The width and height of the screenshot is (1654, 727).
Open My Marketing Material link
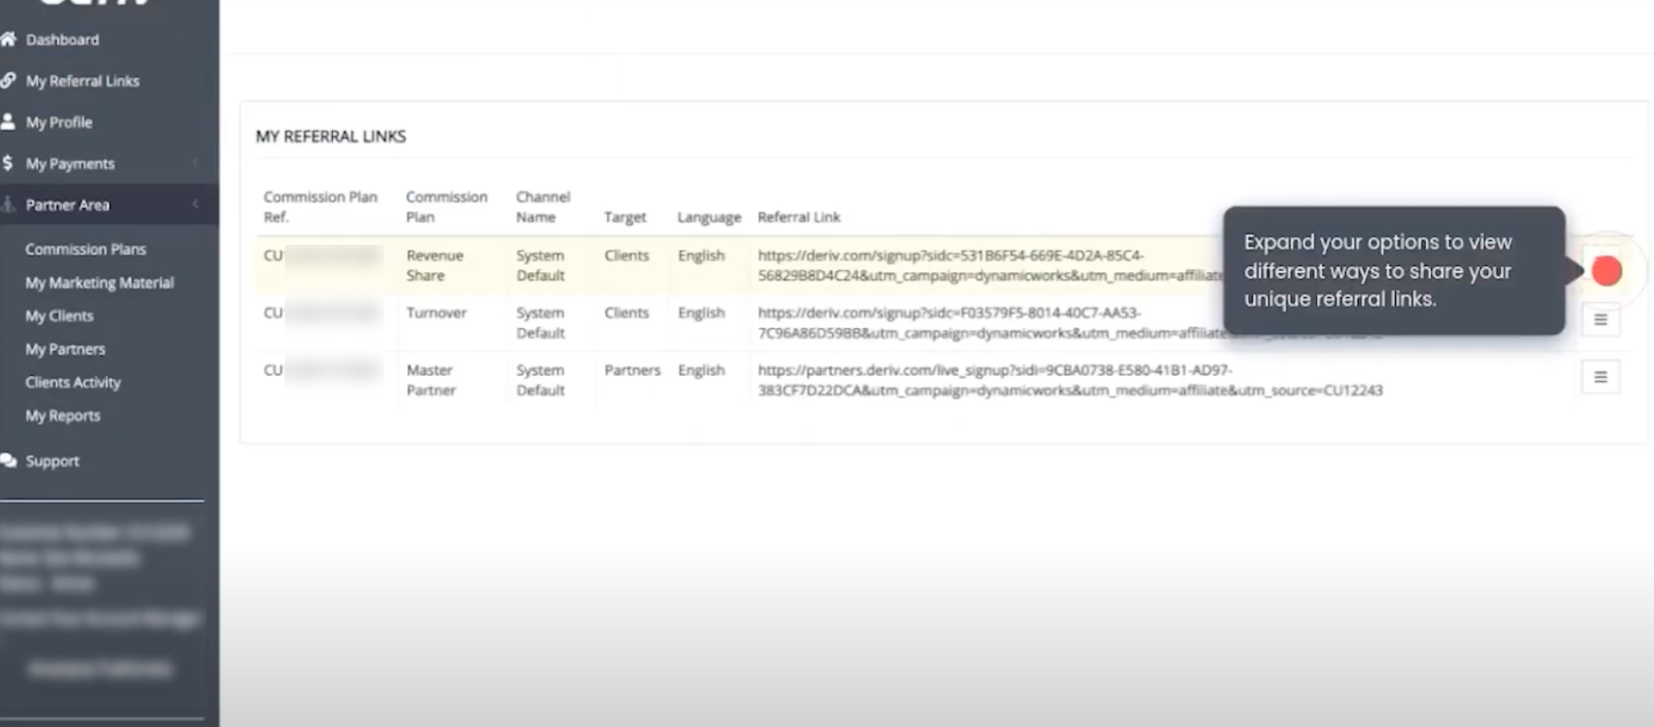(x=99, y=283)
